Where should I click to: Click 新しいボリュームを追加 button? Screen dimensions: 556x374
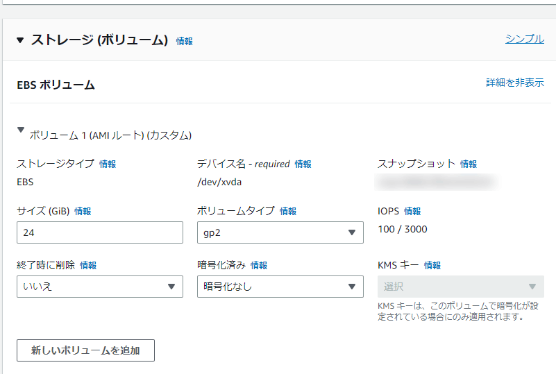[x=85, y=350]
